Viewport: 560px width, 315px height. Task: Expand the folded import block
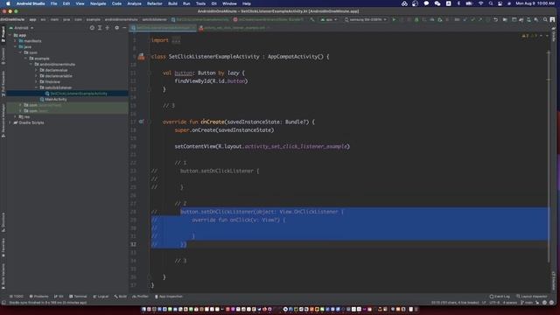pos(176,40)
